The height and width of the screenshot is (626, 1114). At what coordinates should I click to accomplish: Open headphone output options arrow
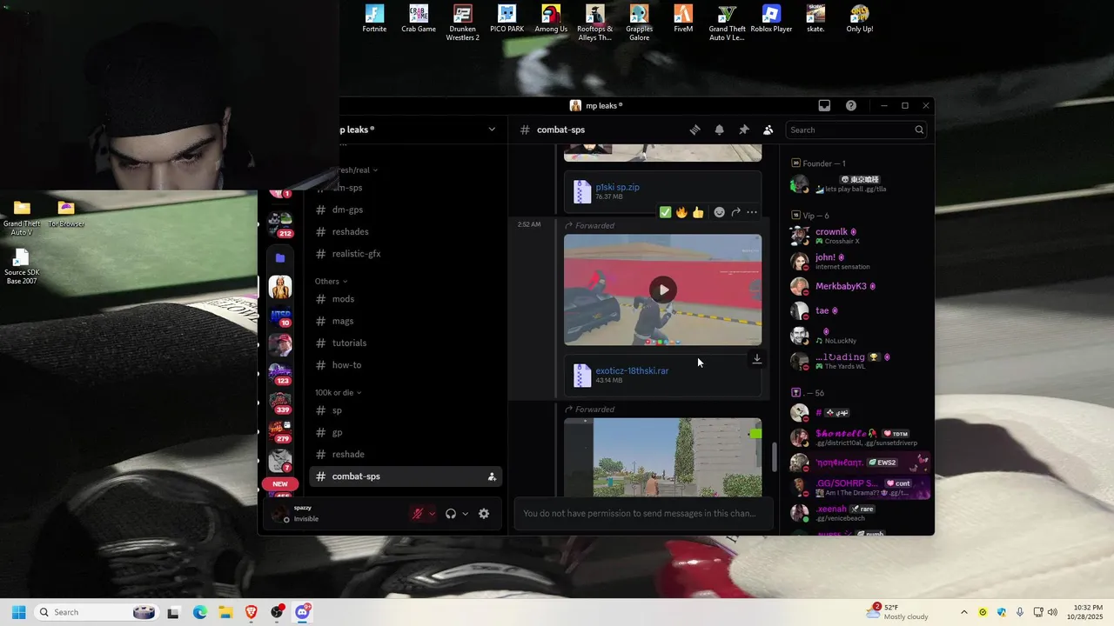tap(465, 514)
